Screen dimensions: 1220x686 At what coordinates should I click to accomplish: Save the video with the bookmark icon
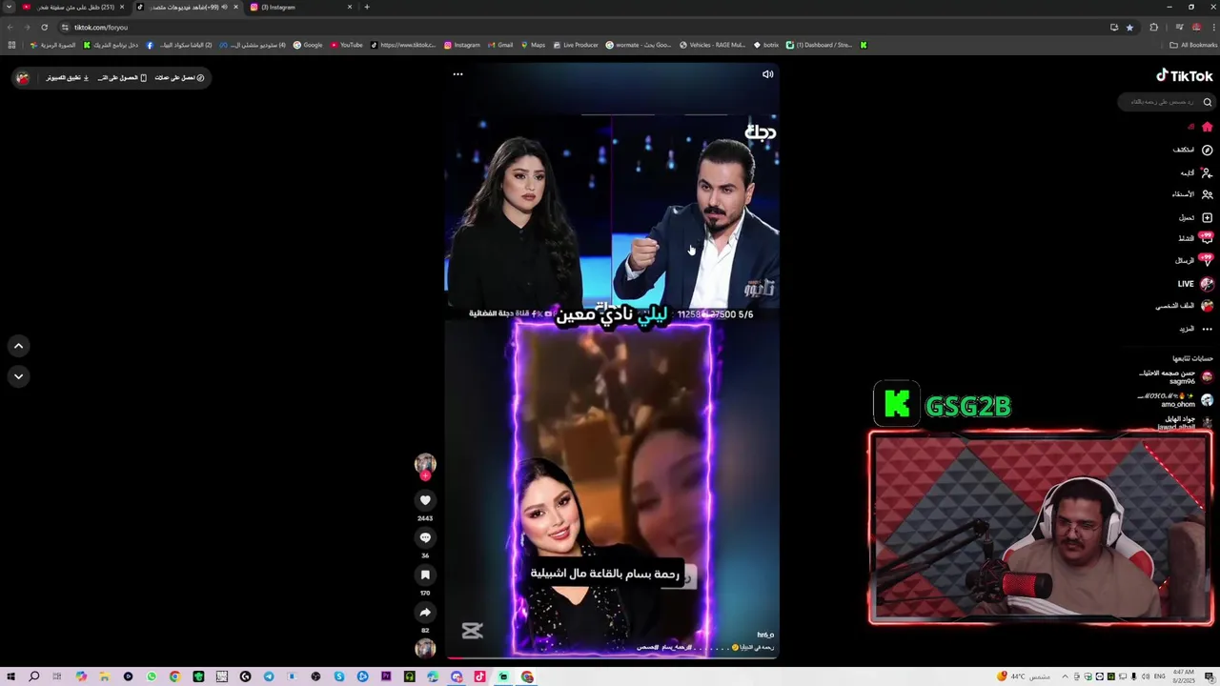(425, 575)
